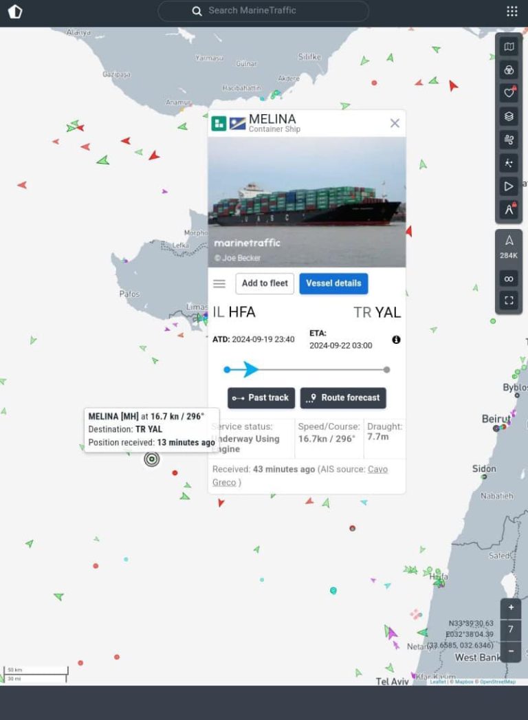528x720 pixels.
Task: Click the magenta vessel near Netanya
Action: pos(391,633)
